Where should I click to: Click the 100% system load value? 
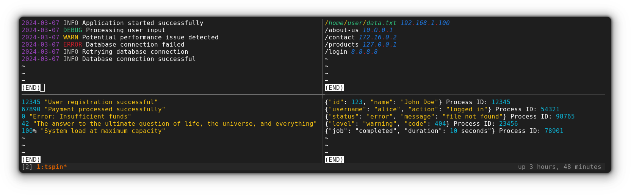29,131
